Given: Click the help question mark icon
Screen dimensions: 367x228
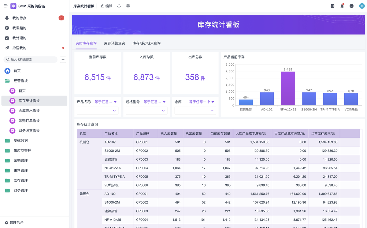Looking at the screenshot, I should click(x=351, y=6).
